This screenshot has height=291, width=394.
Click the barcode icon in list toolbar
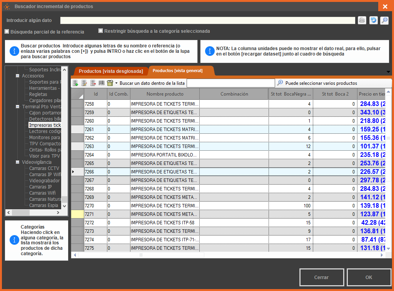pos(102,83)
